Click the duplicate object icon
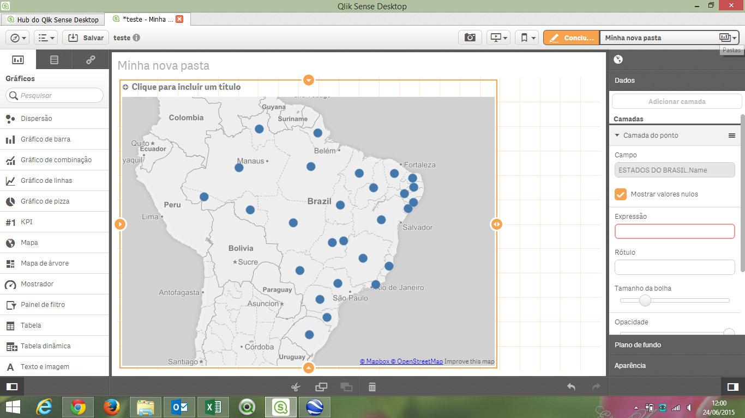The width and height of the screenshot is (745, 418). coord(321,387)
